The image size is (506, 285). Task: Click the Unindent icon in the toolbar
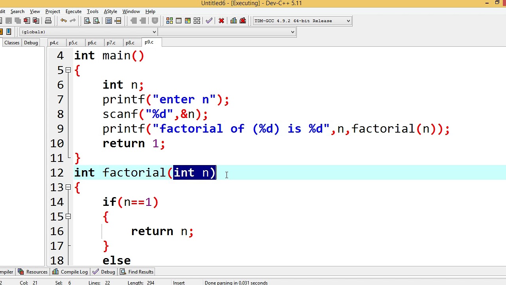click(143, 21)
